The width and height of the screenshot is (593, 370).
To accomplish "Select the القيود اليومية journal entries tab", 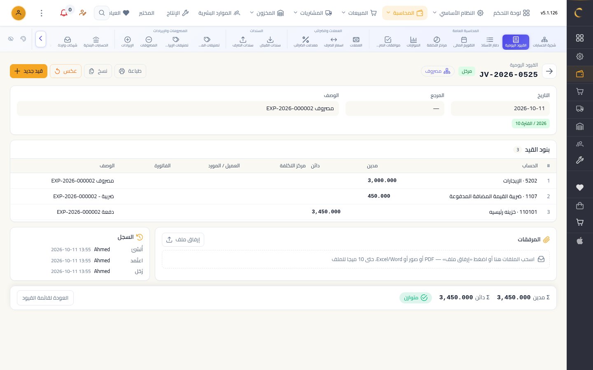I will (516, 42).
